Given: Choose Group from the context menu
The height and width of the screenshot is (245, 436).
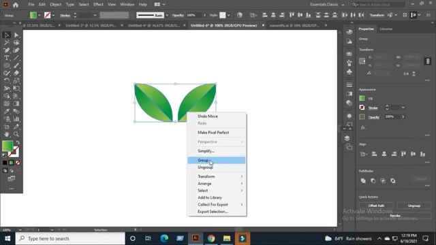Looking at the screenshot, I should (x=217, y=161).
